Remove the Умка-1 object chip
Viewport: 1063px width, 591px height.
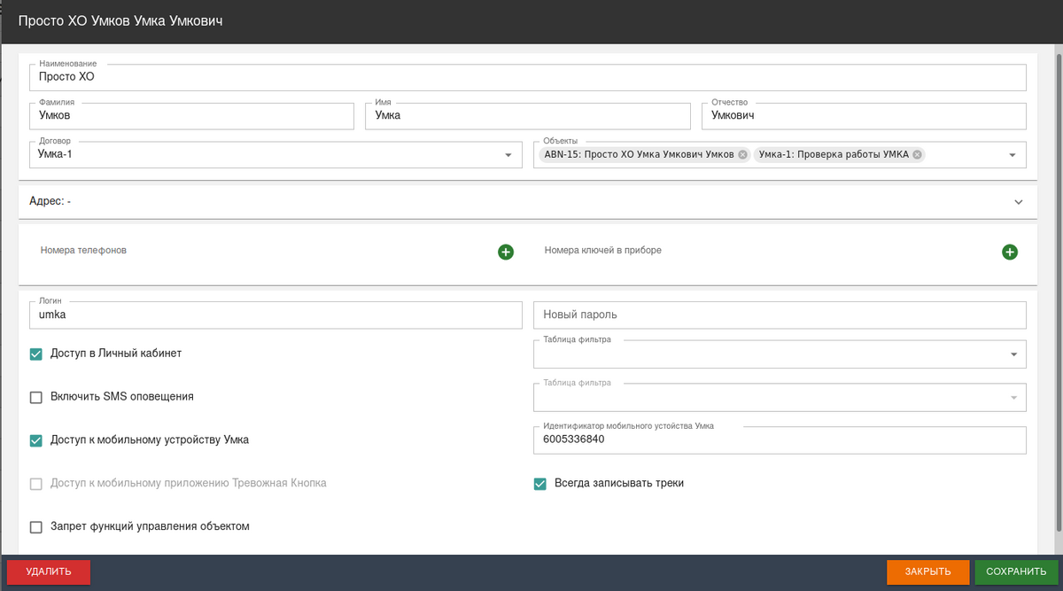(x=918, y=154)
